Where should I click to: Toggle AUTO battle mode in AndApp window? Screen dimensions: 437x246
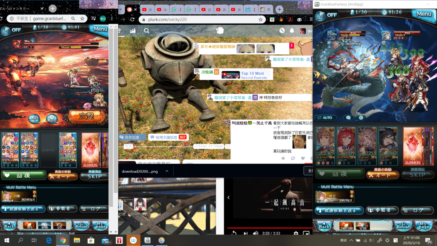(325, 118)
